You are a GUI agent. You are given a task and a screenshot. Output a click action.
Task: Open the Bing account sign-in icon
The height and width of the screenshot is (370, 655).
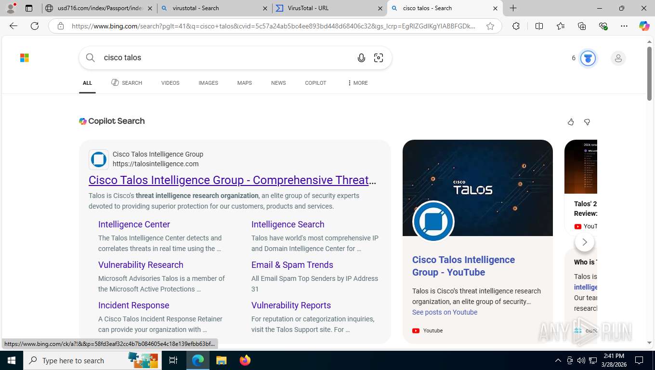click(618, 58)
